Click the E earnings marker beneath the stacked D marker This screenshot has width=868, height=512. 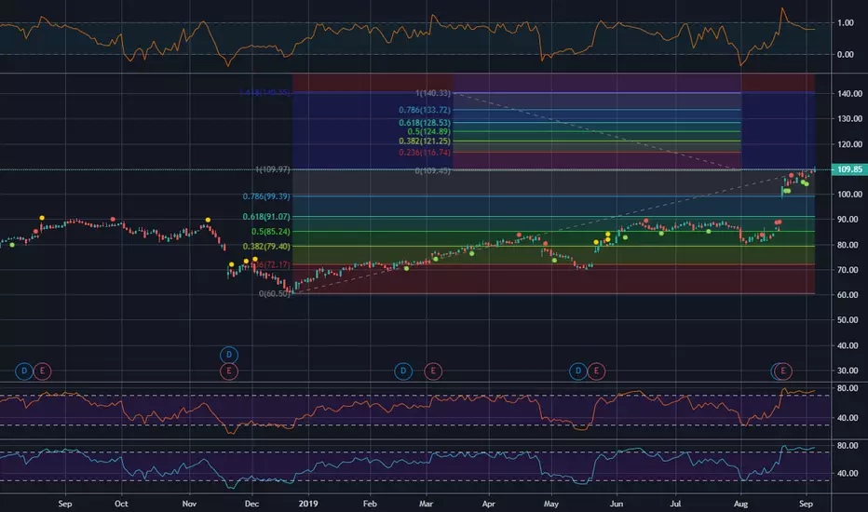click(x=228, y=371)
